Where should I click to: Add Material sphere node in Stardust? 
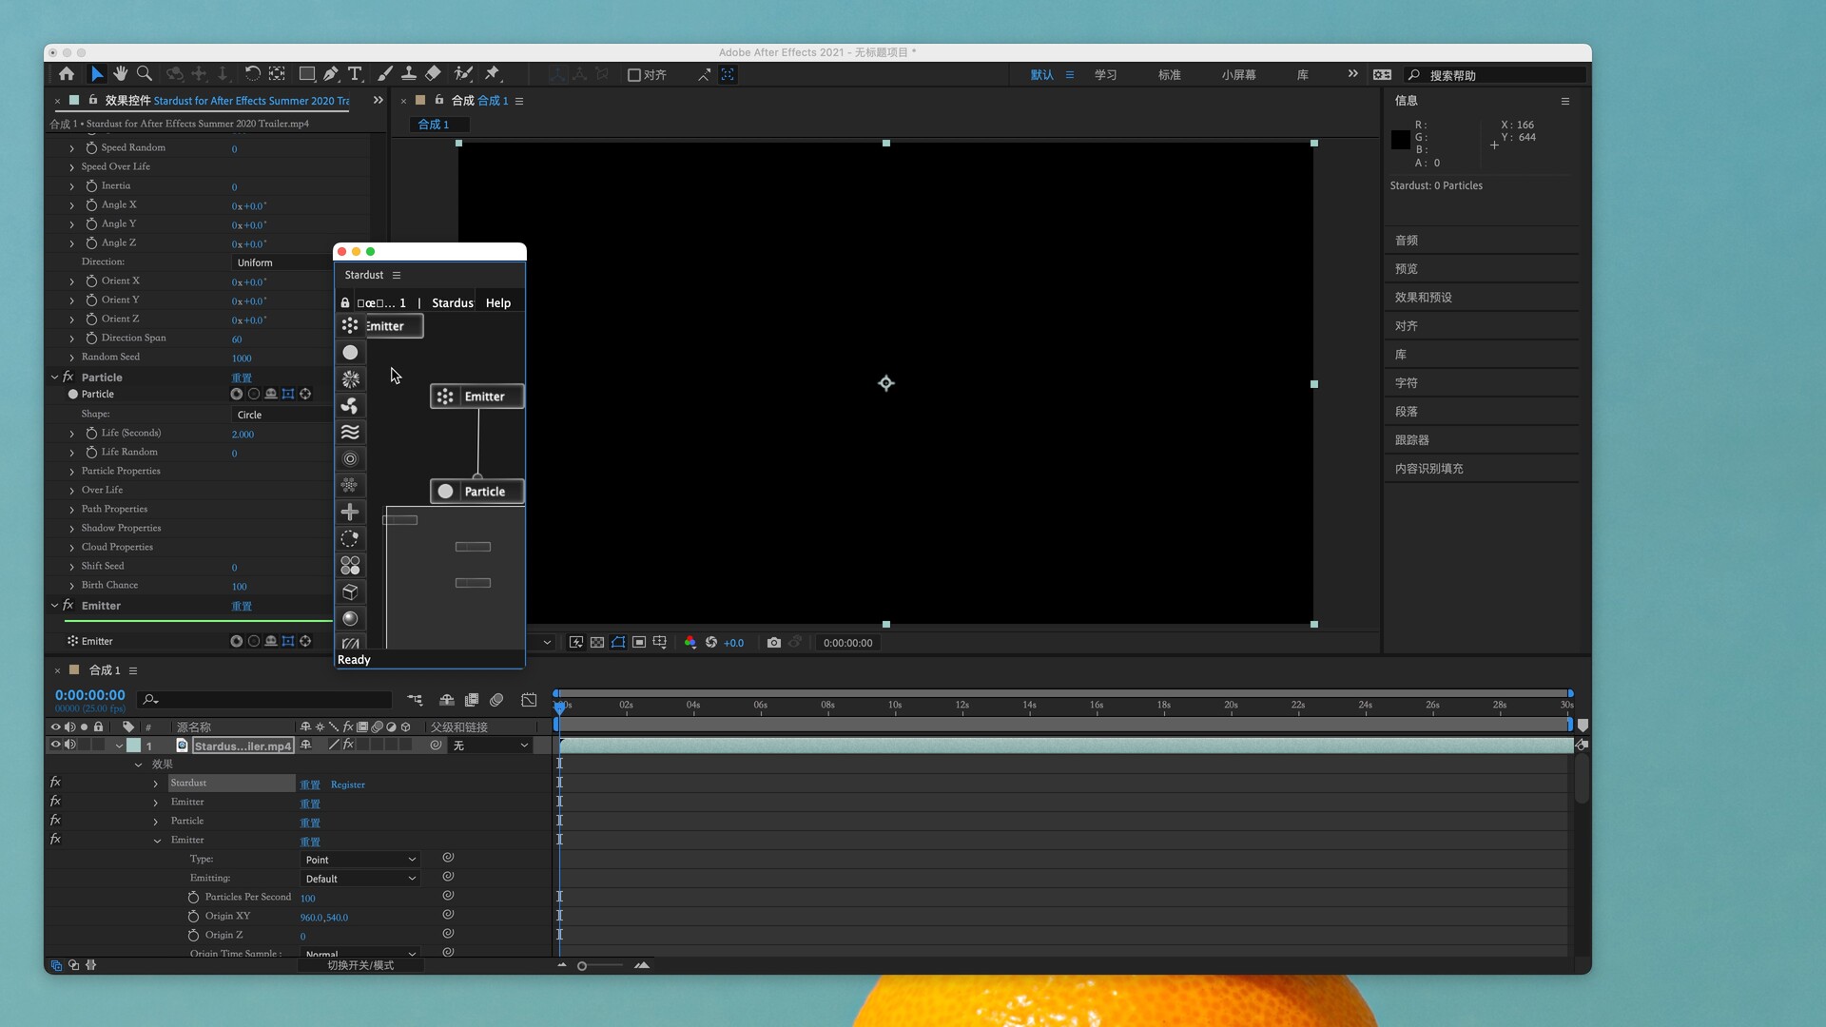click(x=350, y=618)
